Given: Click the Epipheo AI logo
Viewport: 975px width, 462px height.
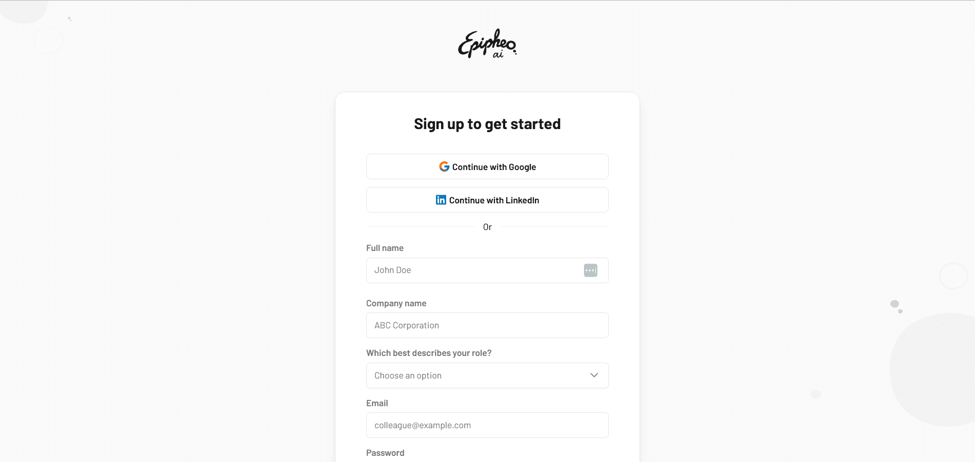Looking at the screenshot, I should [x=487, y=44].
